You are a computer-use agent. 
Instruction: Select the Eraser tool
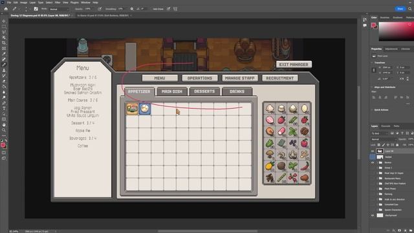click(4, 81)
